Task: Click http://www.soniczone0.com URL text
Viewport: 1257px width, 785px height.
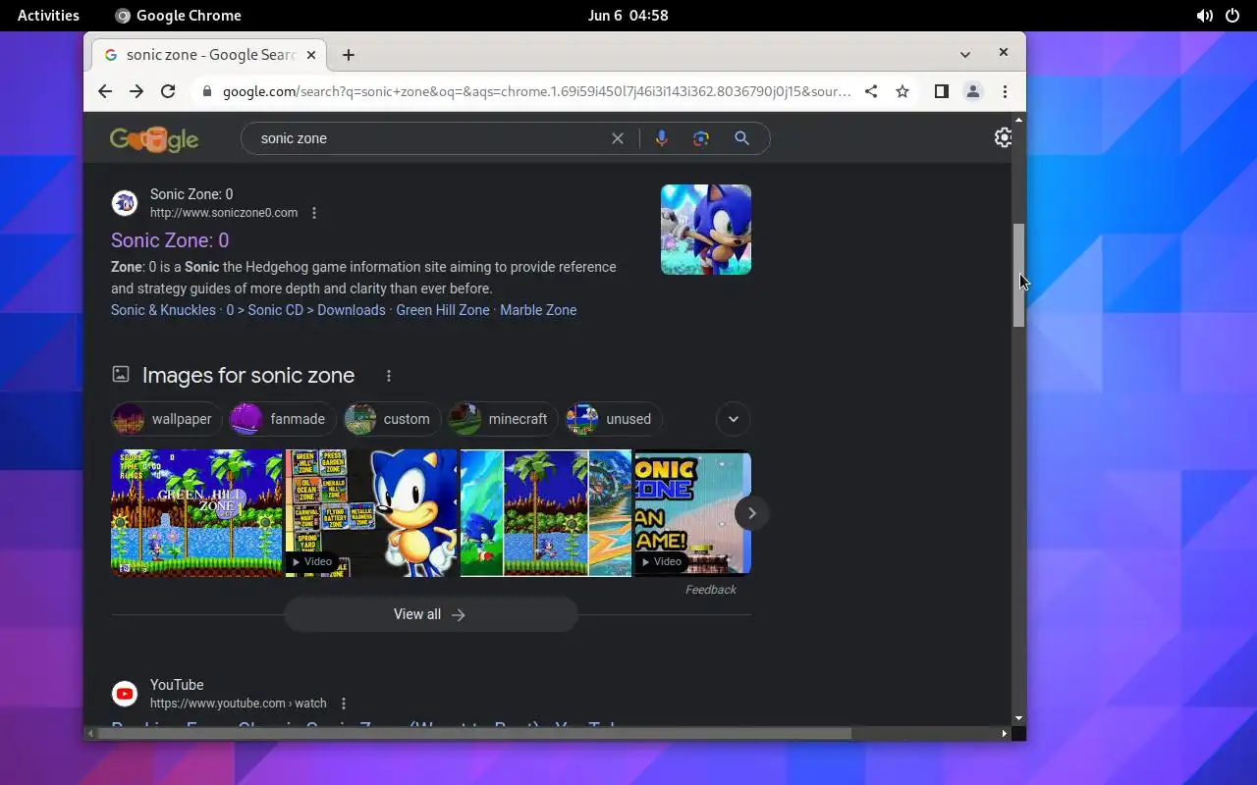Action: pos(224,213)
